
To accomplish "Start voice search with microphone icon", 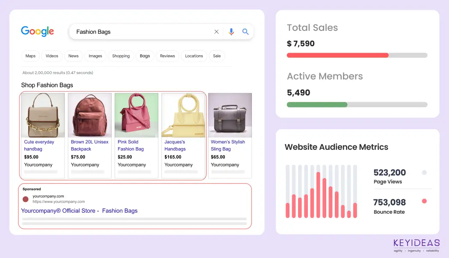I will point(231,32).
